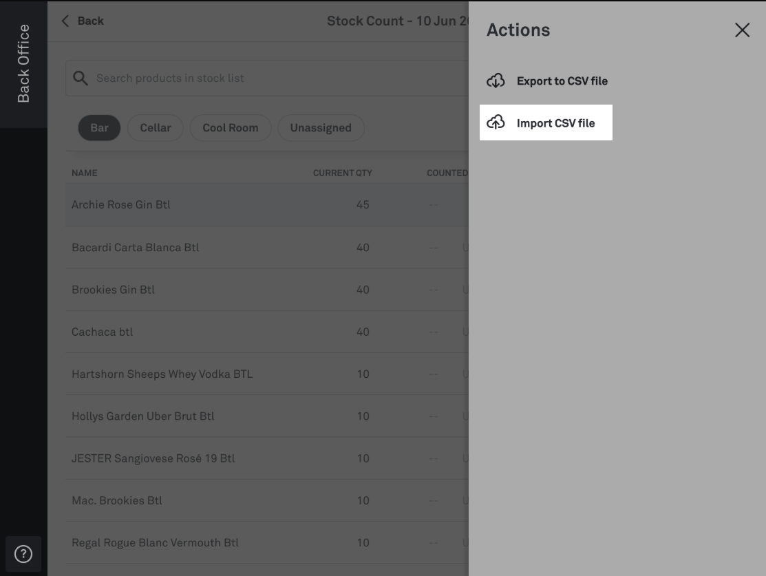Select Import CSV file option
Image resolution: width=766 pixels, height=576 pixels.
point(546,122)
